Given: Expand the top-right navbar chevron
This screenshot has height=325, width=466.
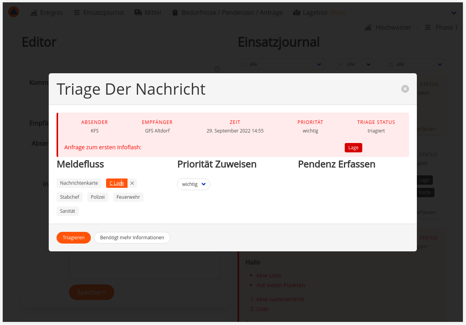Looking at the screenshot, I should (x=454, y=13).
